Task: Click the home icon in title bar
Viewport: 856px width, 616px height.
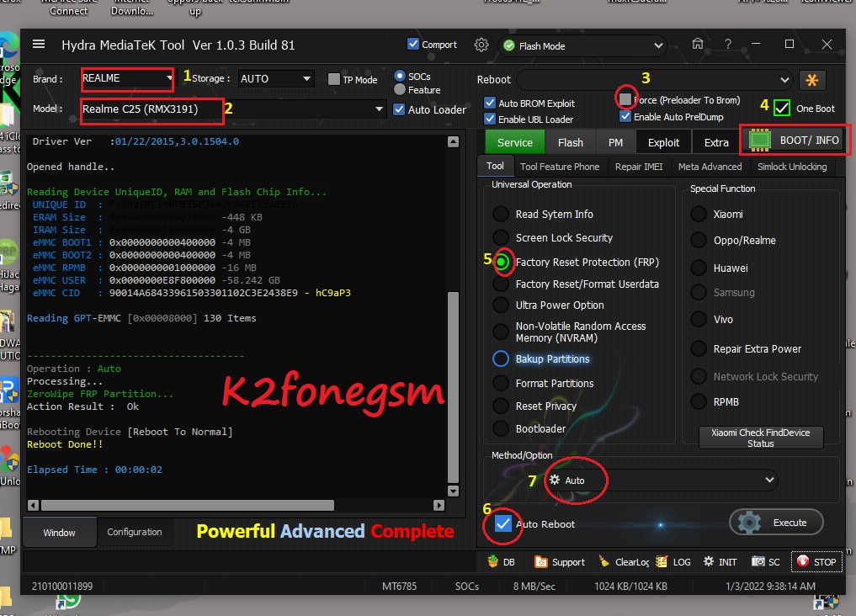Action: pos(698,44)
